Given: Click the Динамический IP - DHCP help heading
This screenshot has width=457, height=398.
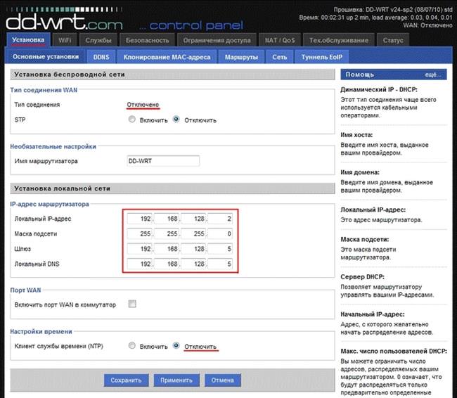Looking at the screenshot, I should (379, 89).
